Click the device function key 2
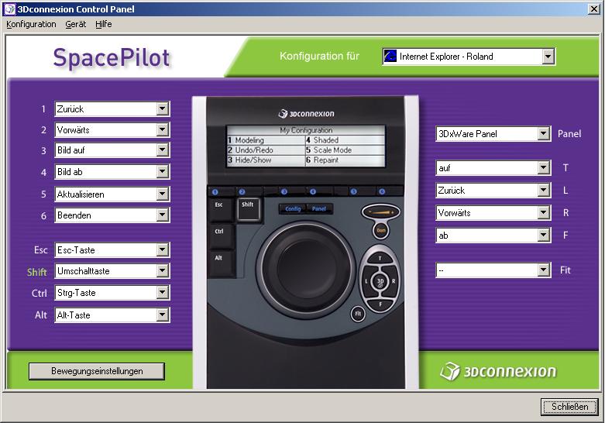This screenshot has height=423, width=605. coord(242,192)
